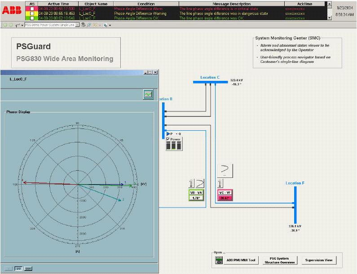Click the blue pin icon in toolbar
This screenshot has height=274, width=357.
click(89, 25)
